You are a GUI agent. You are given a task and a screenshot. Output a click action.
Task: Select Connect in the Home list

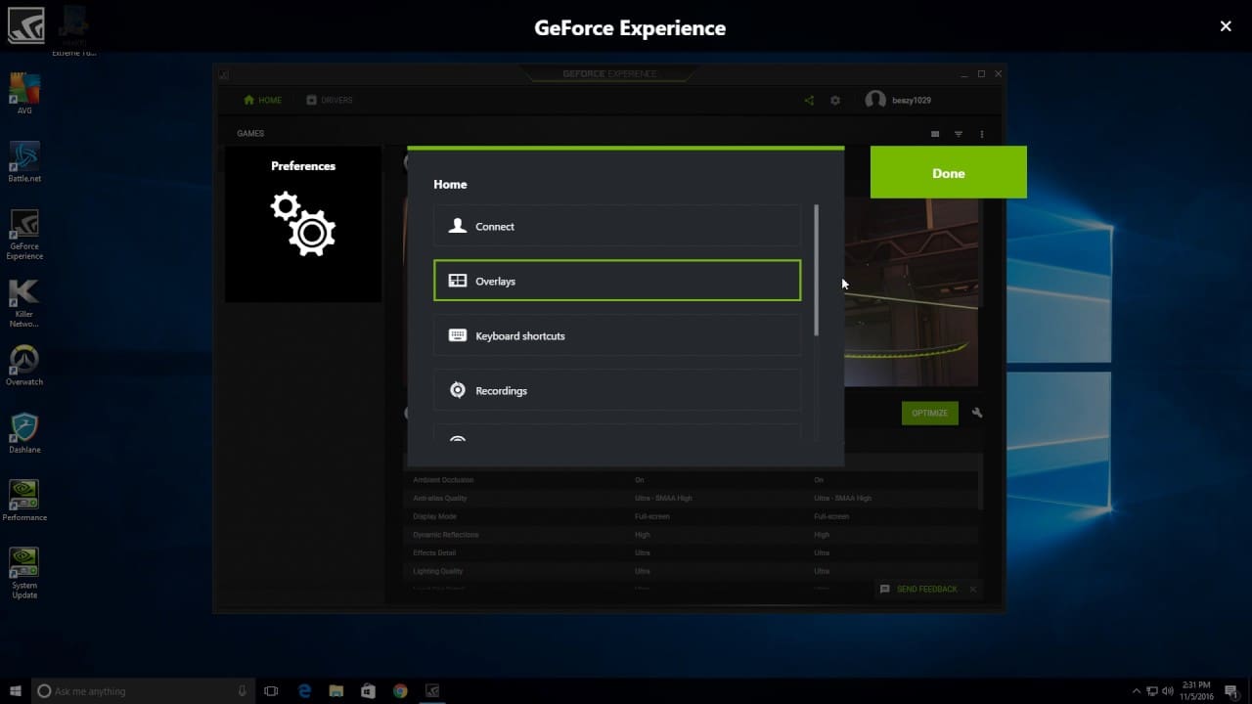pos(616,226)
